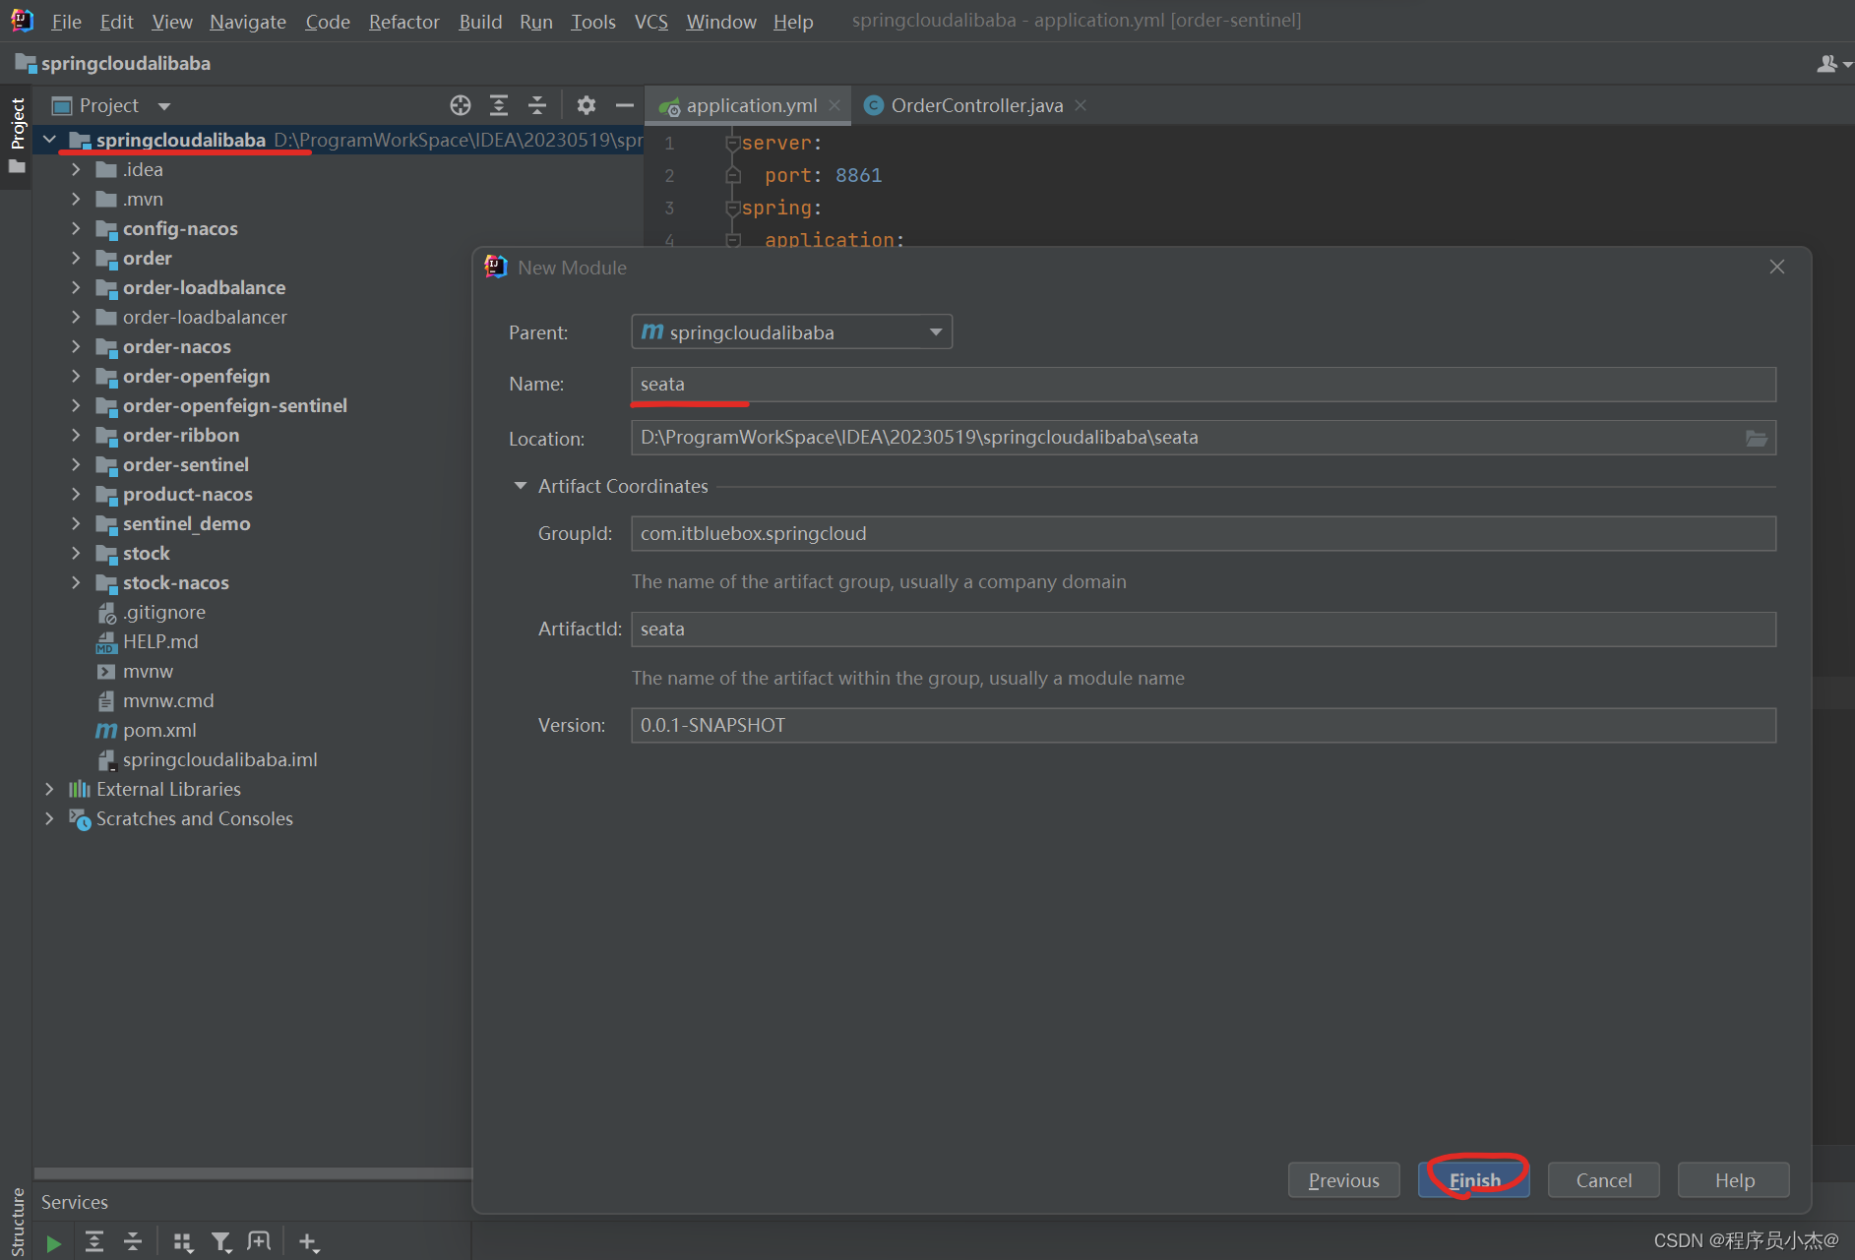The width and height of the screenshot is (1855, 1260).
Task: Click Expand All icon in Services toolbar
Action: pos(94,1242)
